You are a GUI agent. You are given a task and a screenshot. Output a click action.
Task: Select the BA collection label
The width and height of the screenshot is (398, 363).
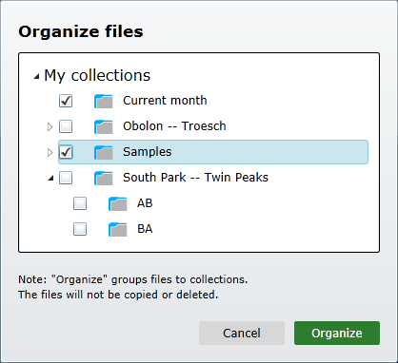pos(145,229)
